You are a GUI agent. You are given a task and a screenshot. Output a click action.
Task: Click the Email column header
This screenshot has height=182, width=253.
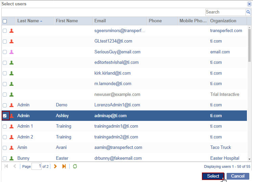[x=100, y=21]
